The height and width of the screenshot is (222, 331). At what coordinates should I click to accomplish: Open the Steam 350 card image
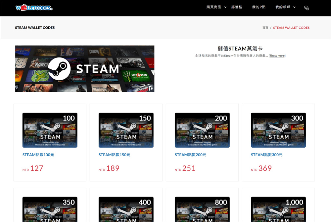pyautogui.click(x=50, y=209)
